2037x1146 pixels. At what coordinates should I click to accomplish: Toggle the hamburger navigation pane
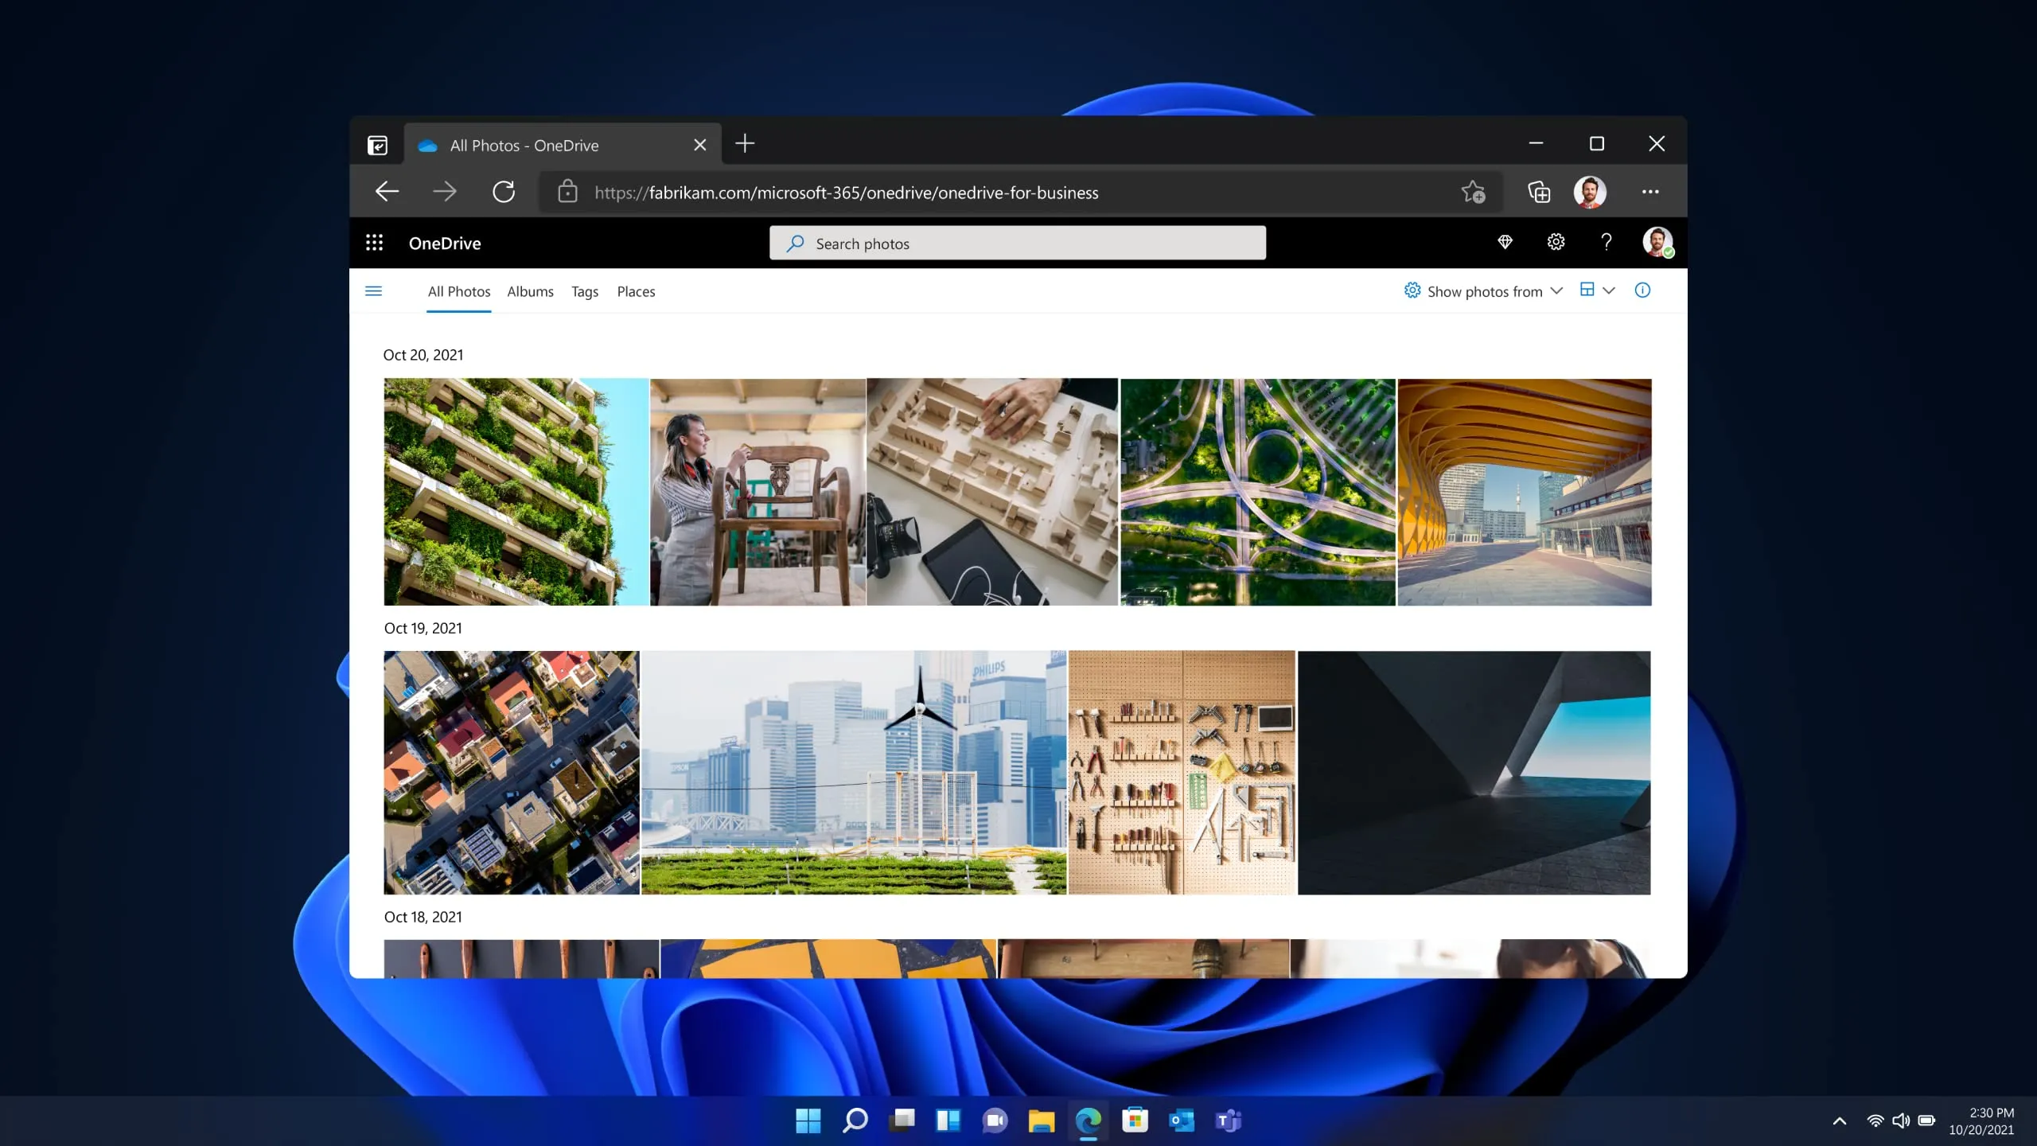[x=373, y=291]
